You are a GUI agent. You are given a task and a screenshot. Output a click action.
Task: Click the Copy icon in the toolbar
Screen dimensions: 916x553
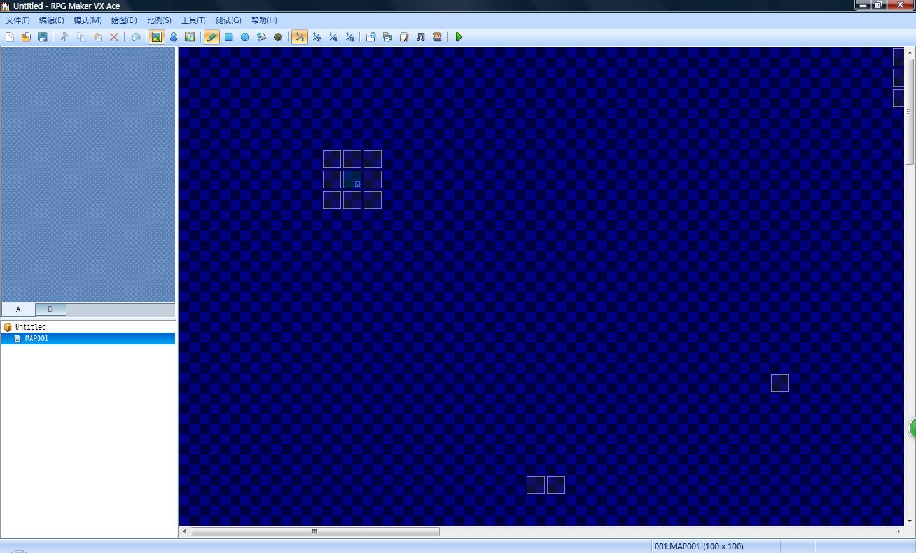81,37
